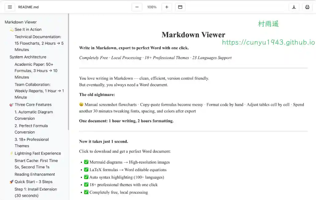Select Step 1: Install Extension entry
The width and height of the screenshot is (316, 200).
click(36, 192)
